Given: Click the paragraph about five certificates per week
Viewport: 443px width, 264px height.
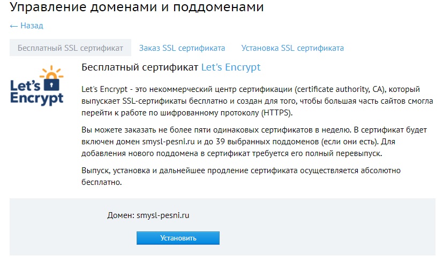Looking at the screenshot, I should pos(254,142).
